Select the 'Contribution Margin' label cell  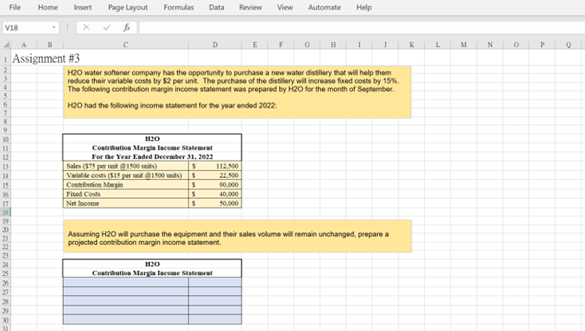(126, 185)
